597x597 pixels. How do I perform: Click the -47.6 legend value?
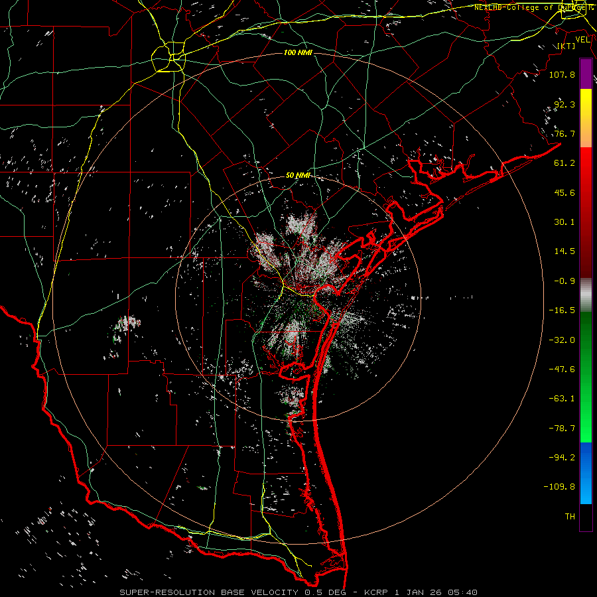click(x=562, y=369)
